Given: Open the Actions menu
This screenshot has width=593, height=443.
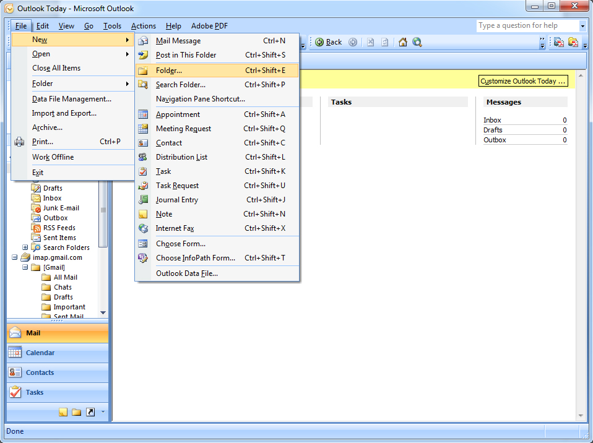Looking at the screenshot, I should (x=144, y=26).
